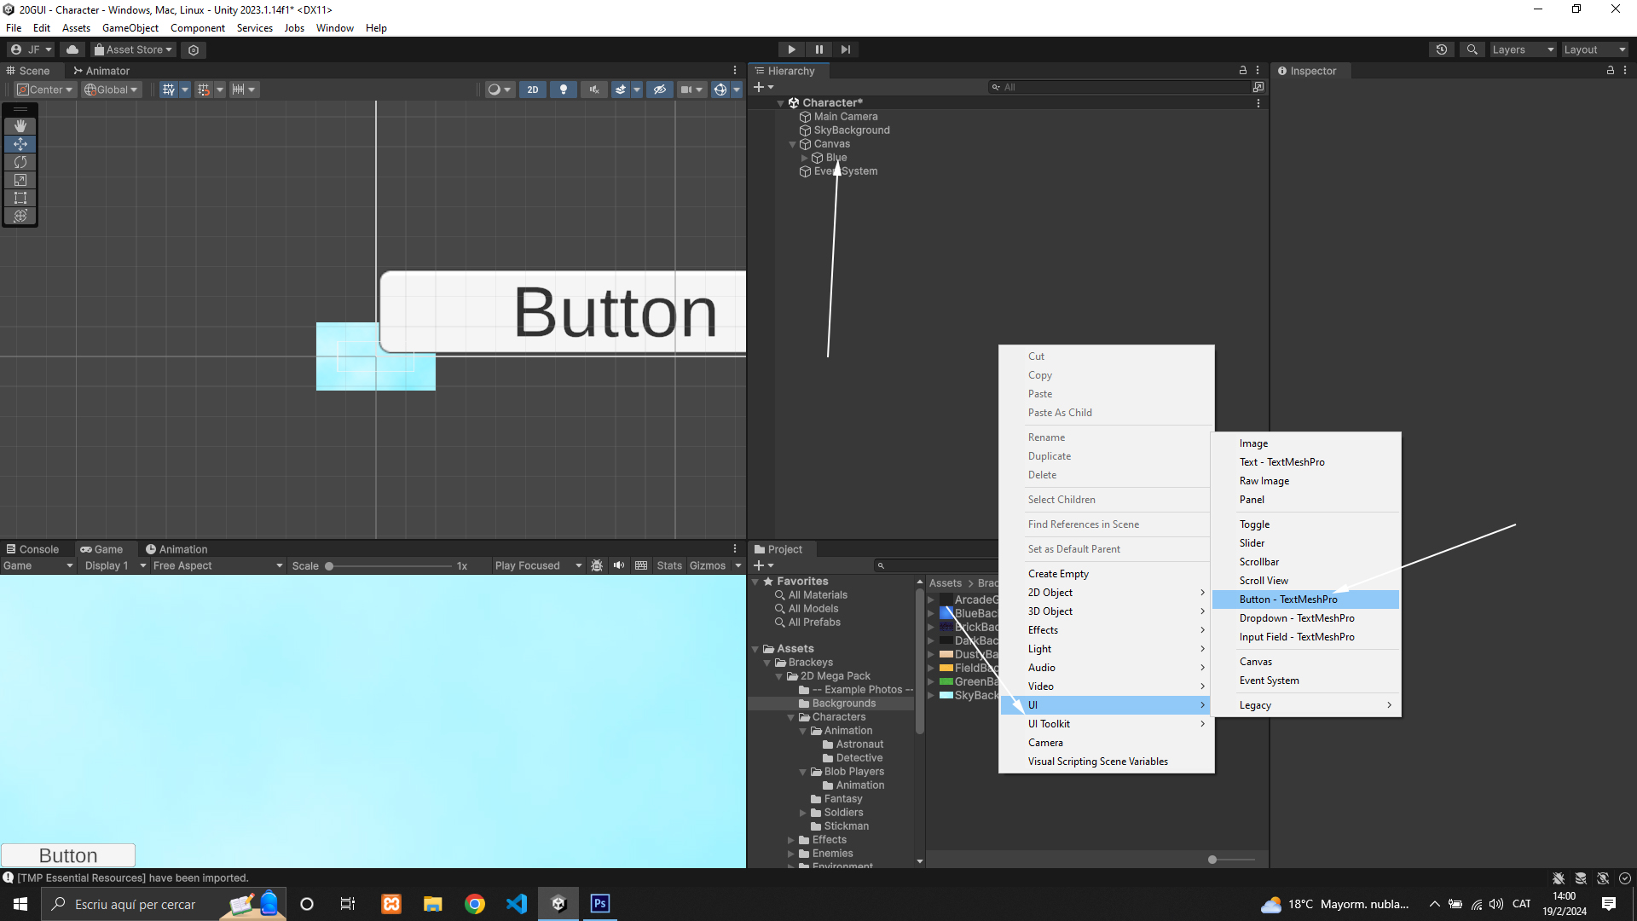This screenshot has width=1637, height=921.
Task: Choose Button - TextMeshPro from submenu
Action: point(1288,600)
